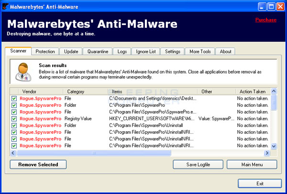Switch to the Scanner tab
The height and width of the screenshot is (194, 287).
click(x=18, y=51)
